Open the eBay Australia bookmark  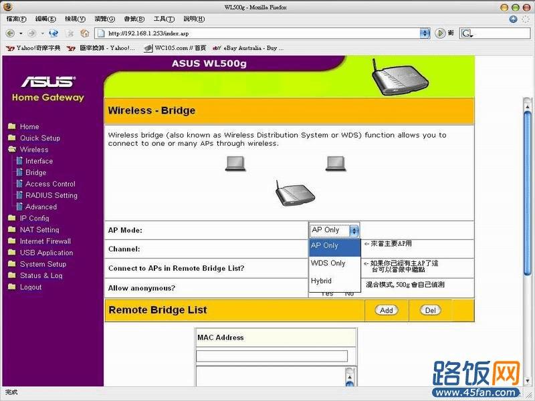click(x=248, y=48)
